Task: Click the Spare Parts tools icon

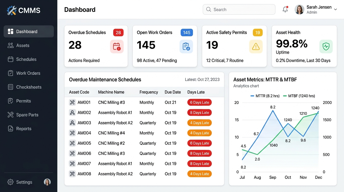Action: point(10,115)
